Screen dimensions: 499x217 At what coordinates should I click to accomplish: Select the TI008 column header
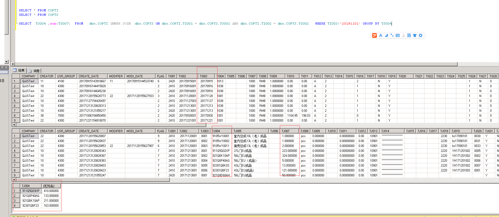[x=262, y=76]
